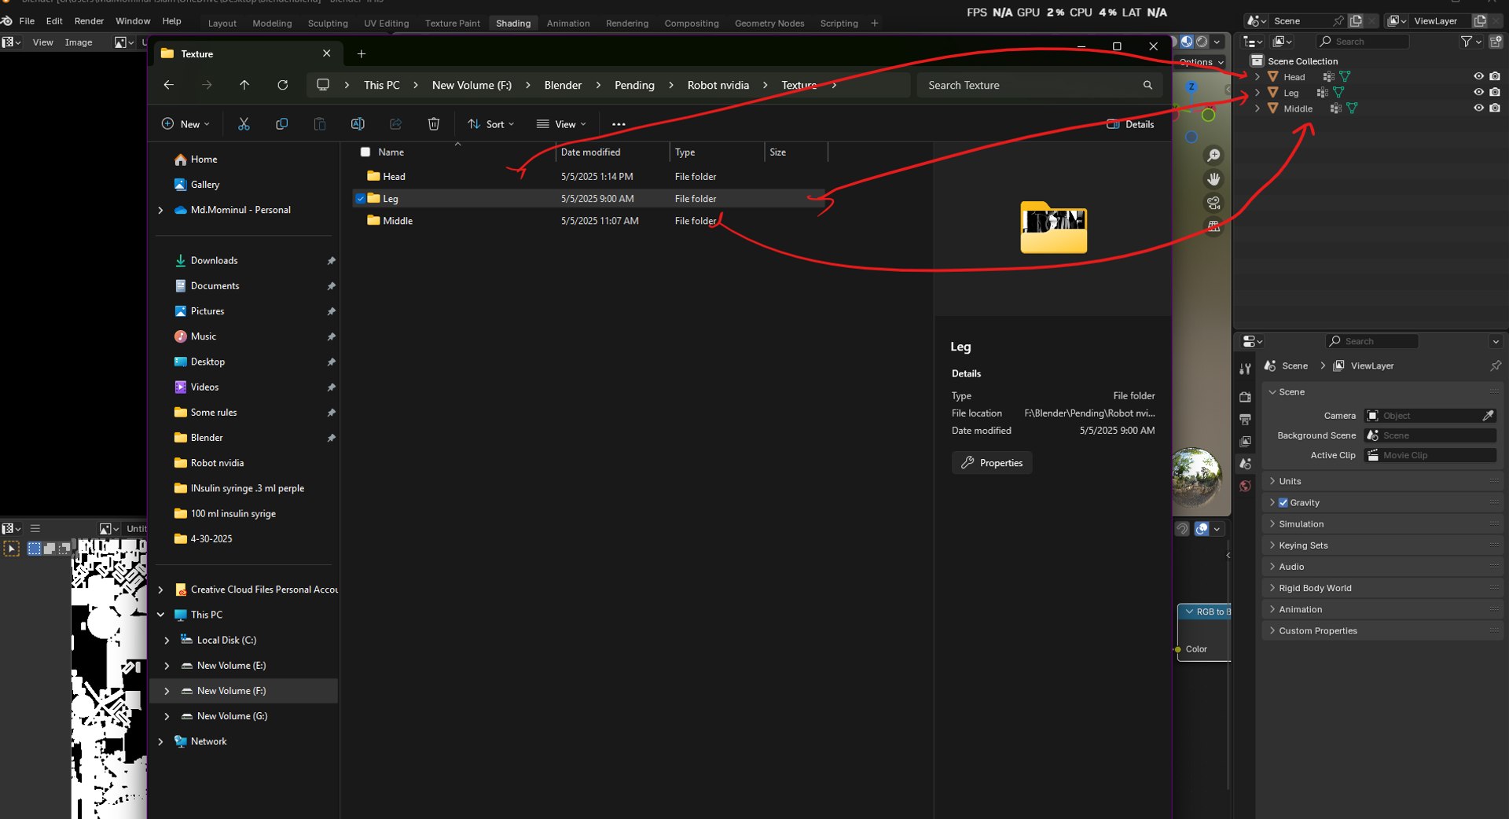Screen dimensions: 1509x819
Task: Uncheck the Gravity checkbox
Action: [1283, 502]
